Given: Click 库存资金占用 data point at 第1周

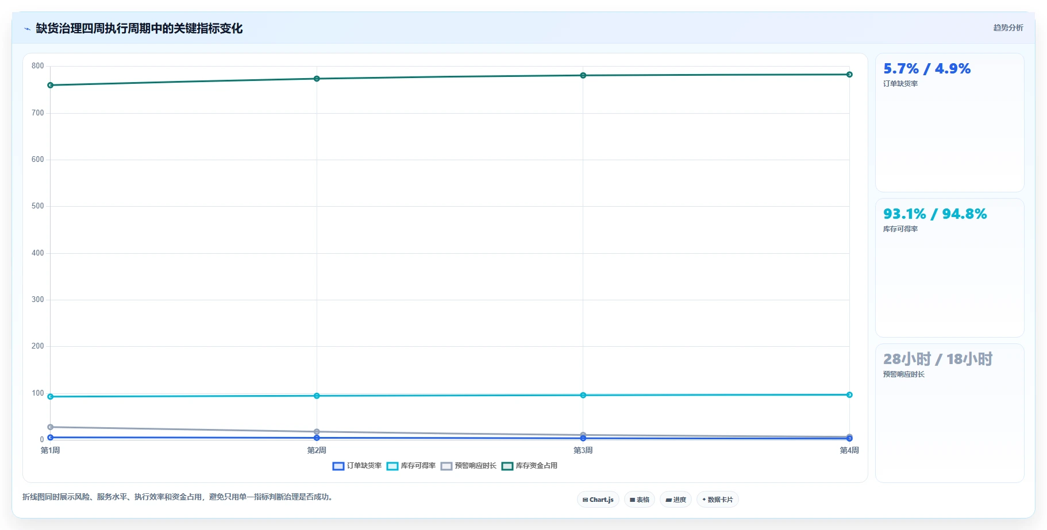Looking at the screenshot, I should click(51, 86).
